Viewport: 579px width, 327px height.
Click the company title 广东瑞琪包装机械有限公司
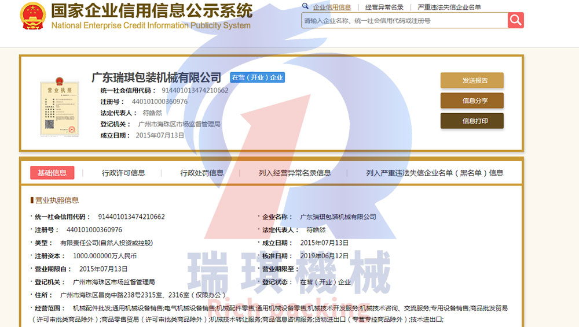click(x=156, y=77)
